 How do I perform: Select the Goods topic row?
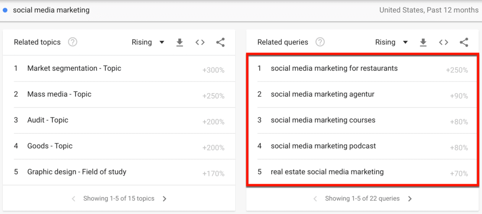119,146
